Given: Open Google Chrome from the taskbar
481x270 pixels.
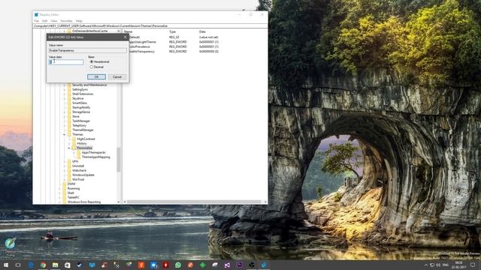Looking at the screenshot, I should click(x=43, y=265).
